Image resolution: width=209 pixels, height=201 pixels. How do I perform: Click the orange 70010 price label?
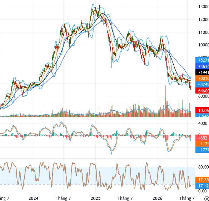202,78
